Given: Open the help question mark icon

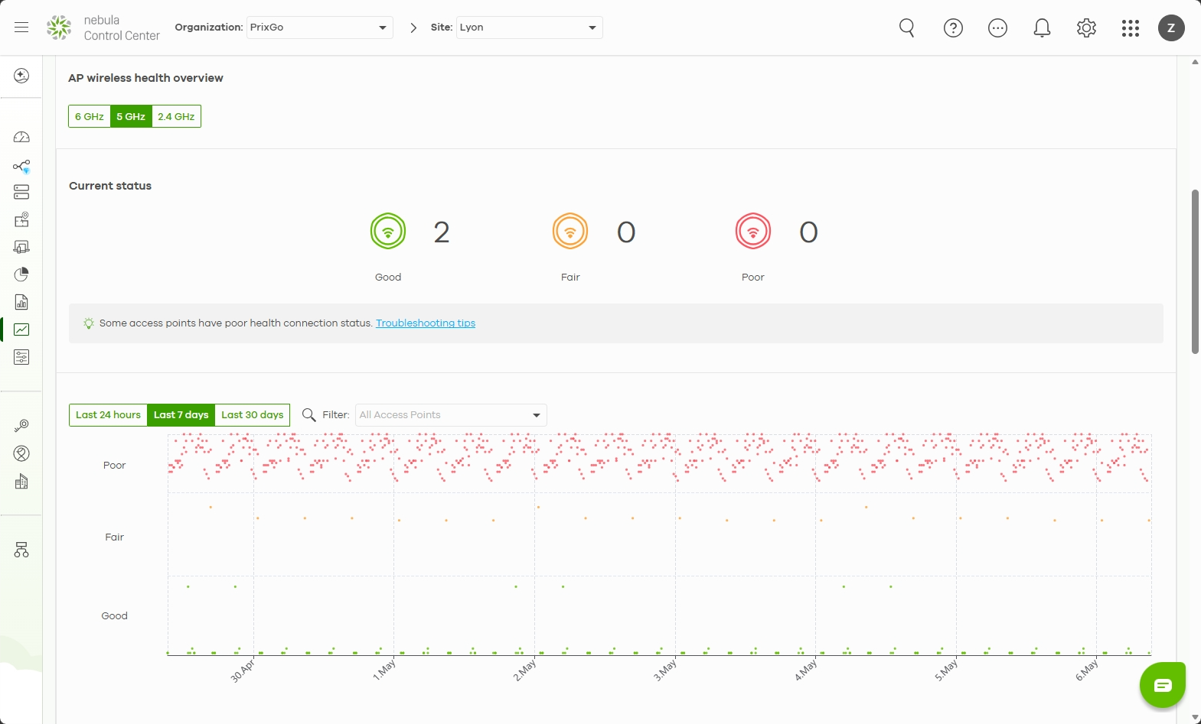Looking at the screenshot, I should coord(953,28).
